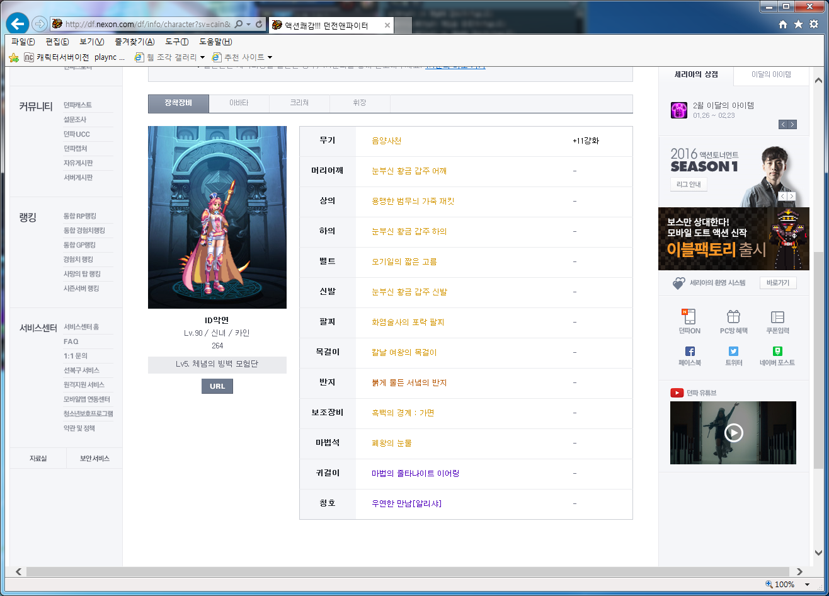Open Favorites with the star icon
This screenshot has height=596, width=829.
(x=798, y=24)
